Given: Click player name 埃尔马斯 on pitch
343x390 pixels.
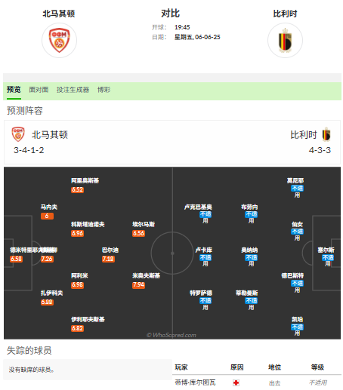Looking at the screenshot, I should pos(144,224).
